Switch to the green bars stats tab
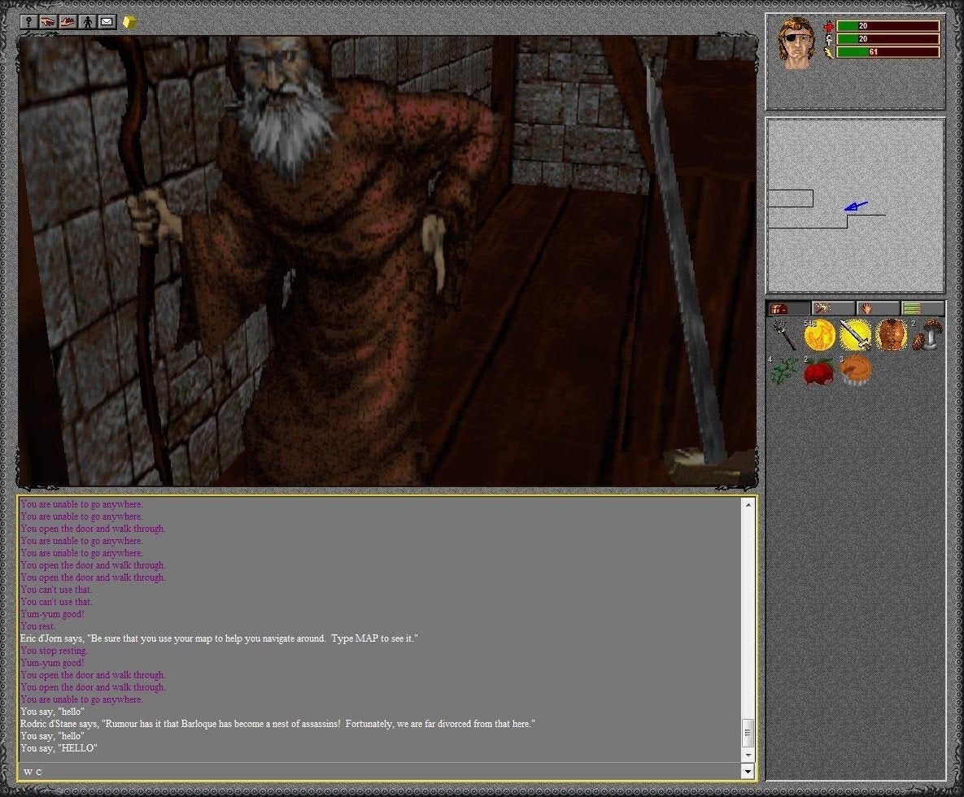Screen dimensions: 964x797 923,308
